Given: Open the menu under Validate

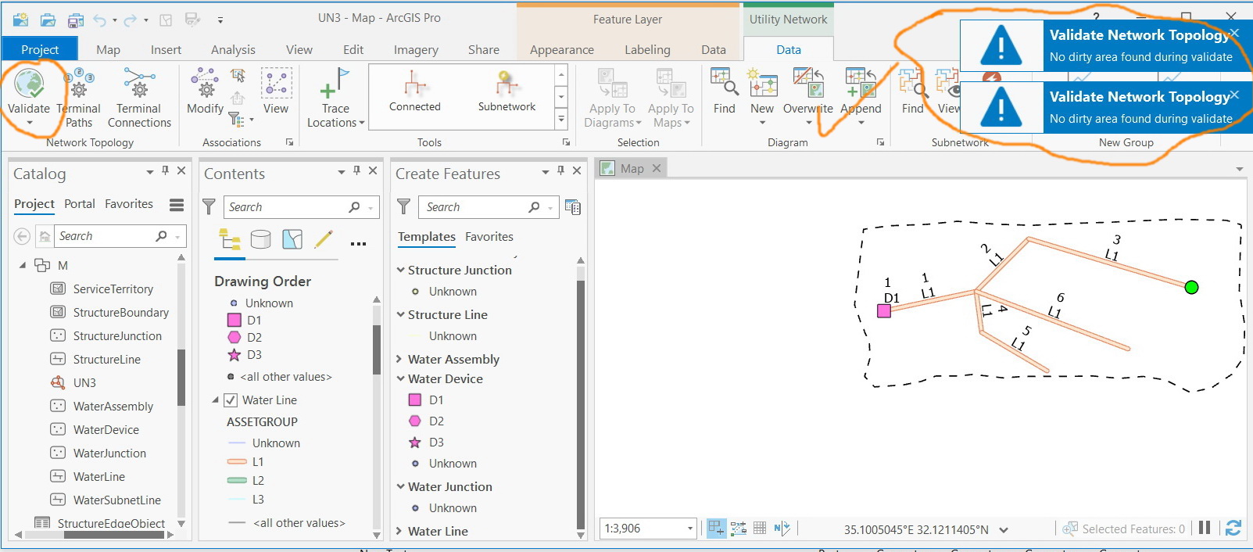Looking at the screenshot, I should (x=30, y=123).
